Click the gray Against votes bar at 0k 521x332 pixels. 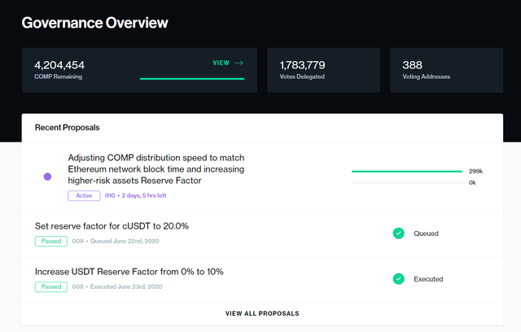point(407,182)
